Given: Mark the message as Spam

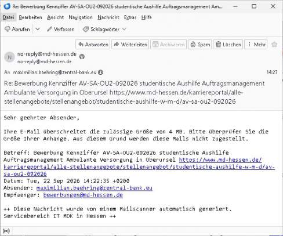Looking at the screenshot, I should pyautogui.click(x=200, y=45).
